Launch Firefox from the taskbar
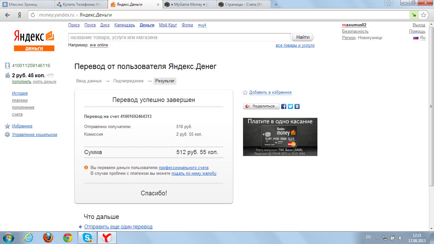 (x=48, y=238)
